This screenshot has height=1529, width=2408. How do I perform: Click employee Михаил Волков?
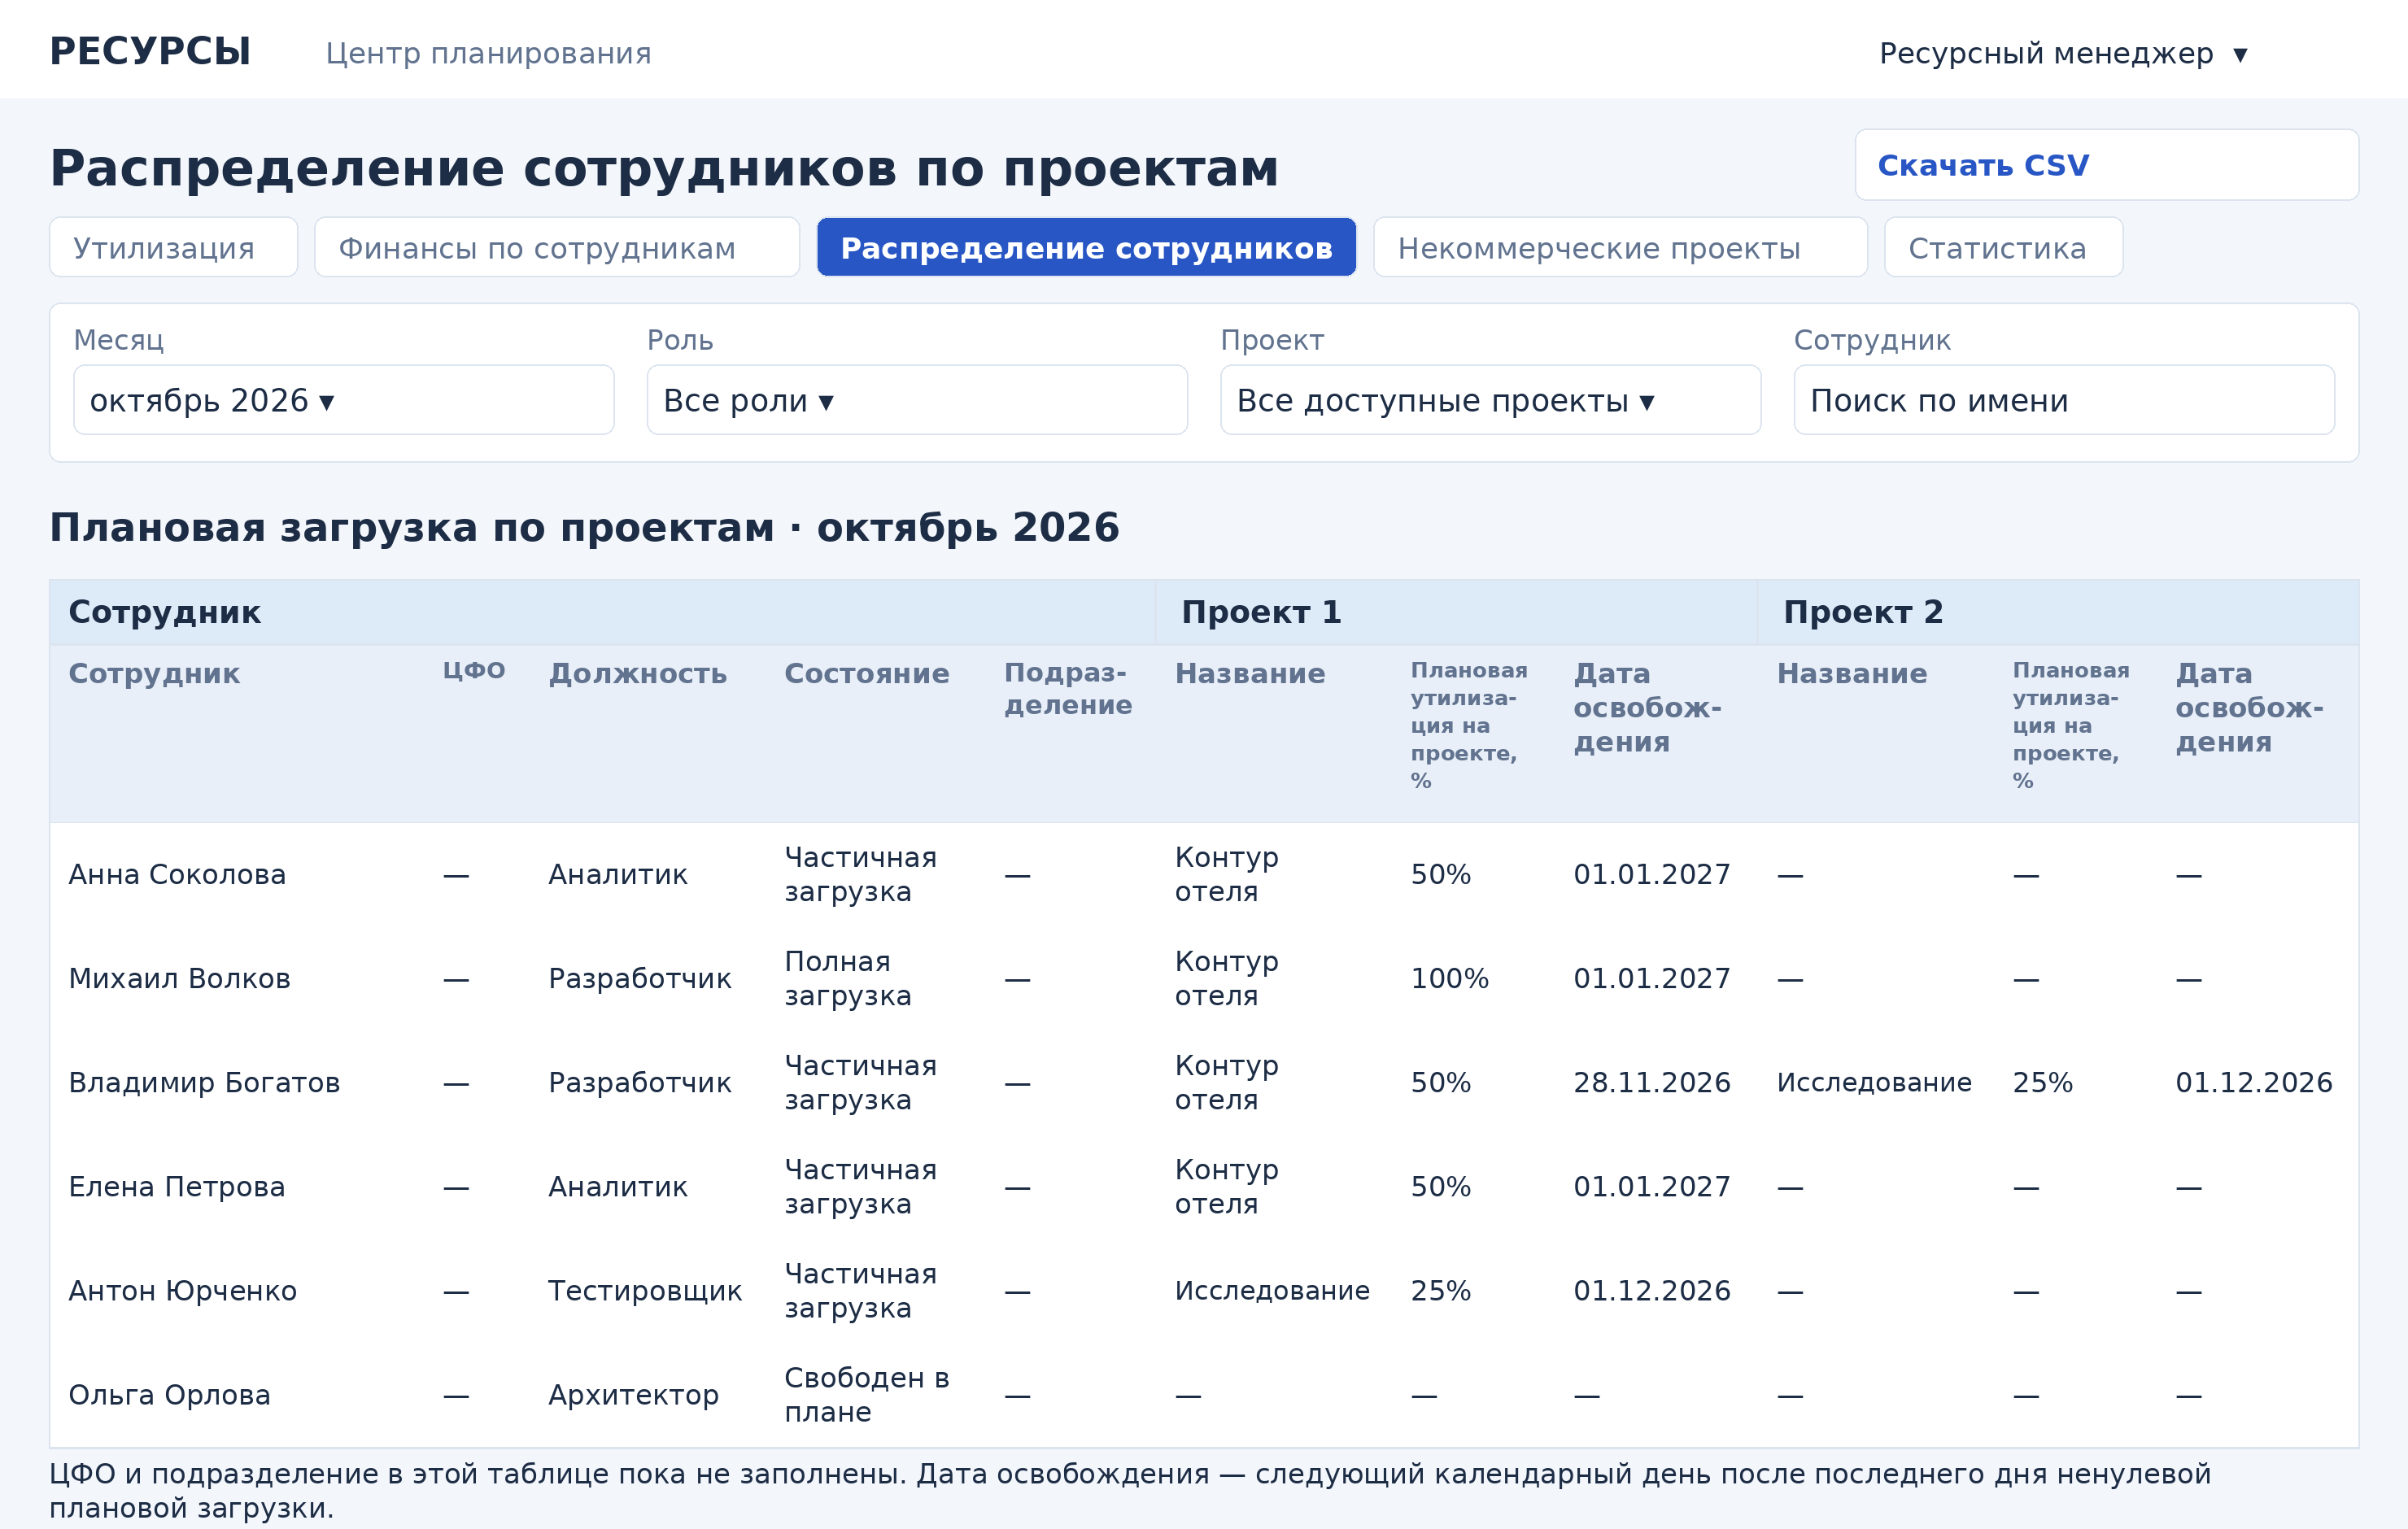click(x=179, y=979)
